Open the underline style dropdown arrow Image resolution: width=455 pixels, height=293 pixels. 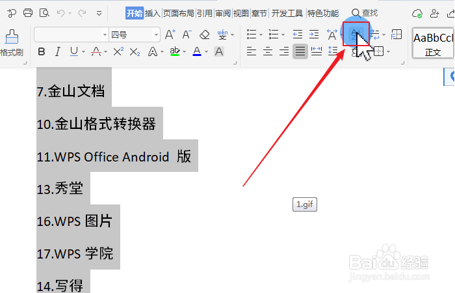84,52
